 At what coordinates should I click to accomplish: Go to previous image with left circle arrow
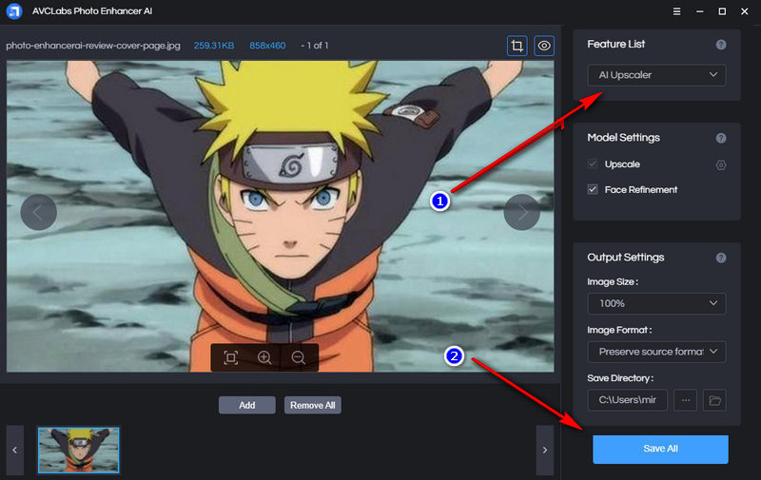38,212
